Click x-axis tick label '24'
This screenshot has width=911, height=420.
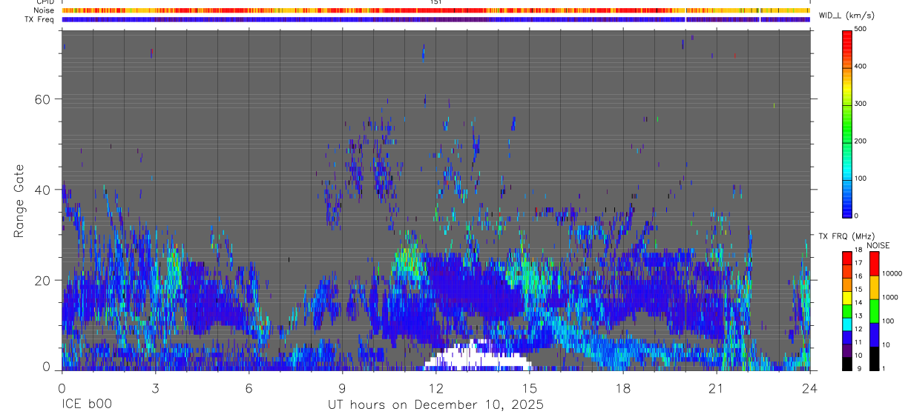pos(809,387)
